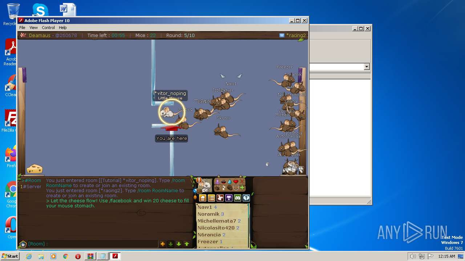
Task: Click the volume speaker tray icon
Action: pyautogui.click(x=413, y=256)
